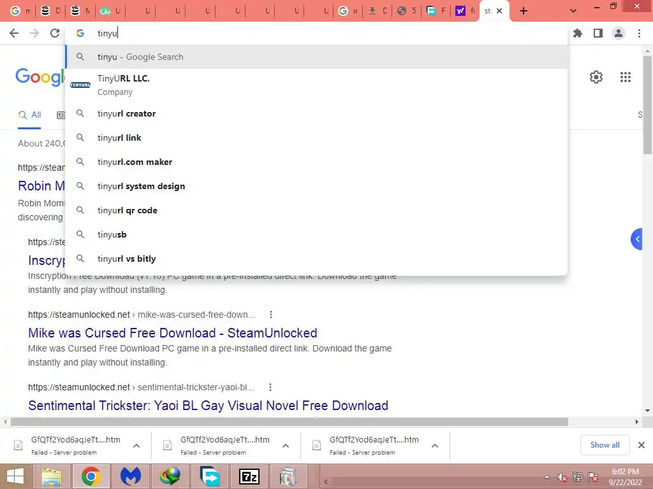Click the taskbar clock showing 6:02 PM
This screenshot has height=489, width=653.
[x=625, y=477]
